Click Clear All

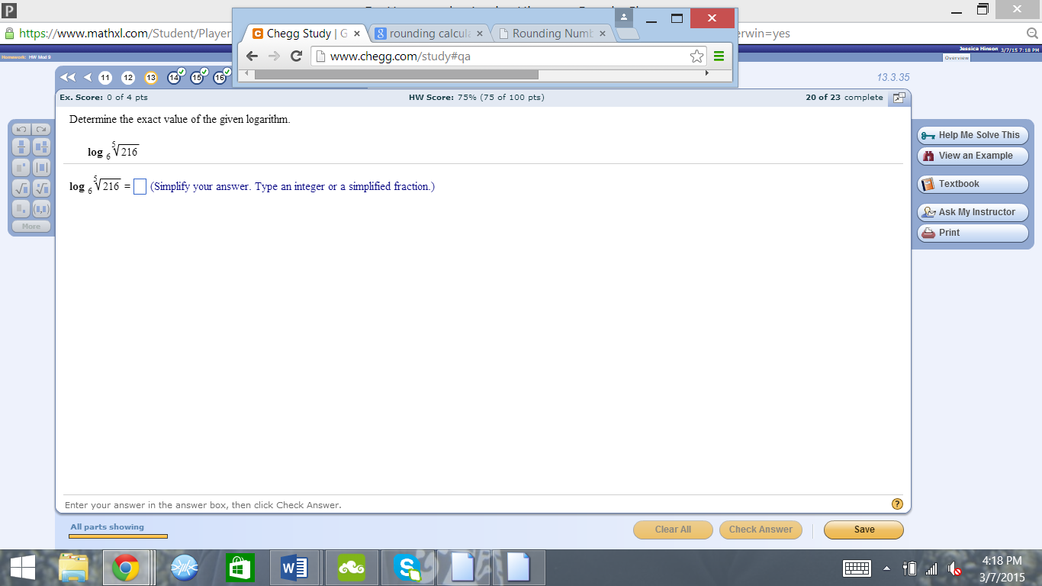[673, 530]
